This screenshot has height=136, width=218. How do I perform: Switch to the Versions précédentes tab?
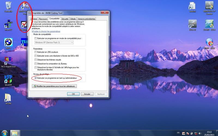(x=86, y=19)
